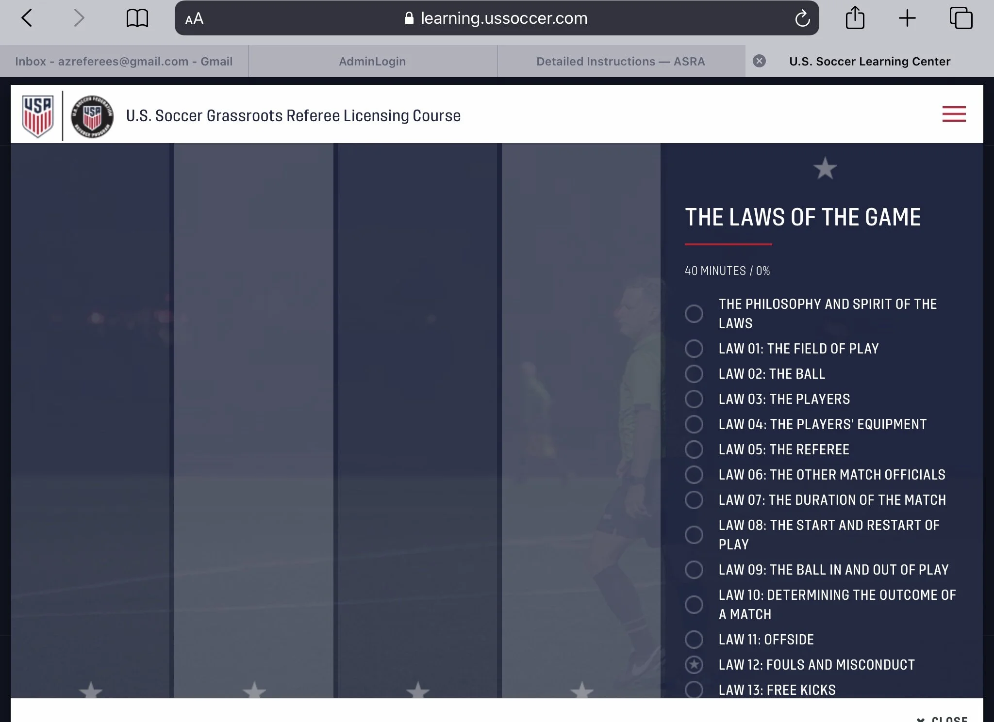Open Law 13: Free Kicks lesson
This screenshot has width=994, height=722.
click(777, 690)
